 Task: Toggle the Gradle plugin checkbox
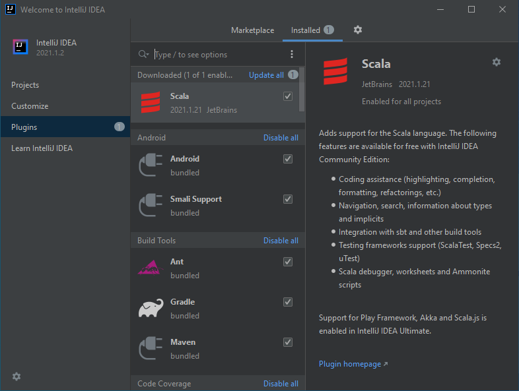tap(288, 302)
